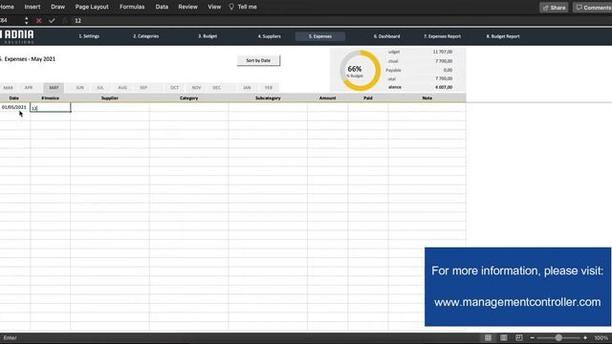This screenshot has width=612, height=344.
Task: Go to 3. Budget sheet
Action: (208, 36)
